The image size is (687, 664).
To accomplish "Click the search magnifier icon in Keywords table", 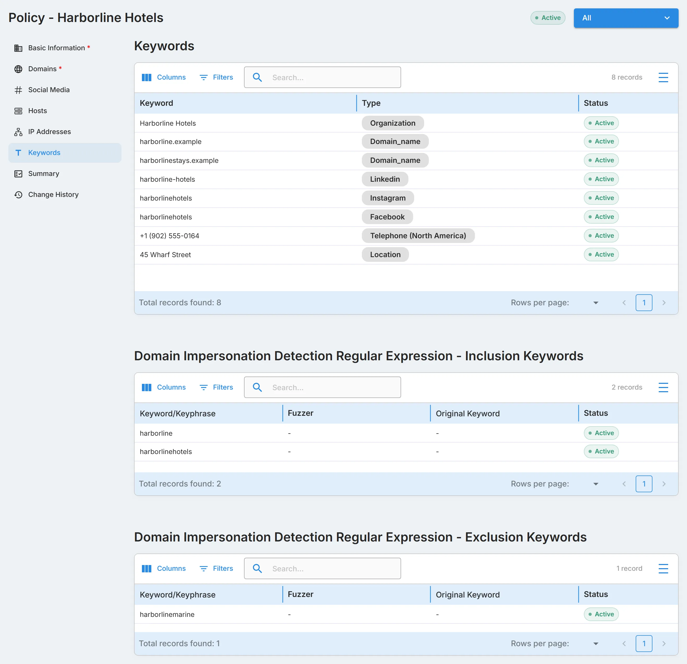I will [257, 78].
